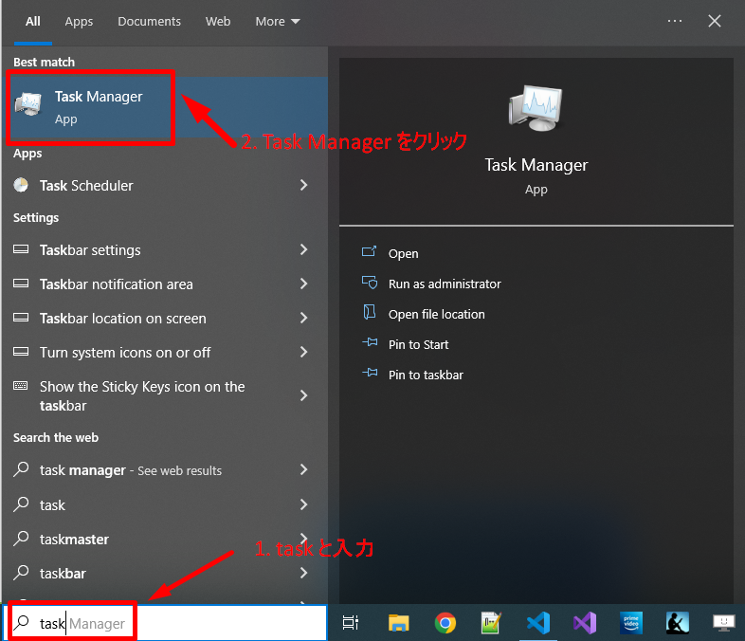Open Visual Studio from the taskbar
The image size is (745, 641).
point(585,622)
